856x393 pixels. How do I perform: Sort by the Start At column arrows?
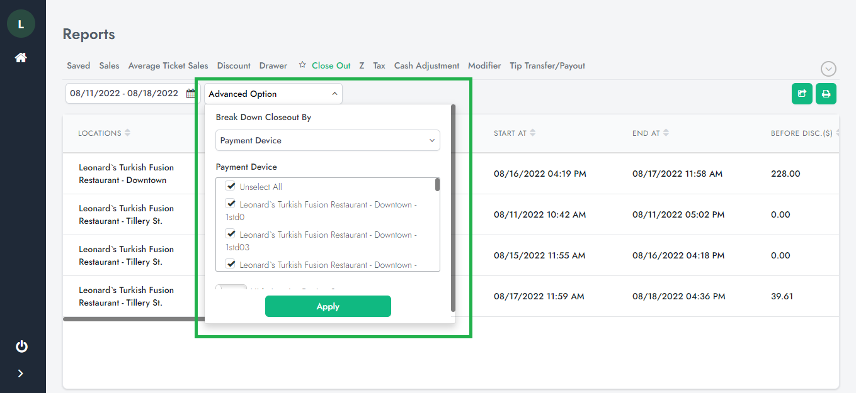pyautogui.click(x=533, y=133)
